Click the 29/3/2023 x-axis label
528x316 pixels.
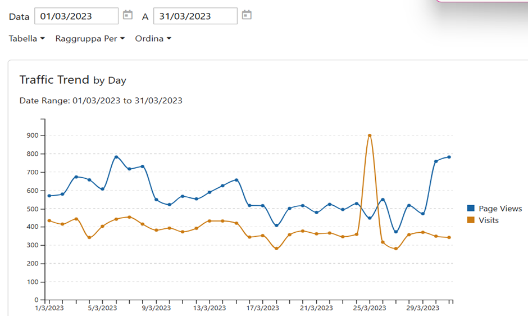(x=422, y=308)
